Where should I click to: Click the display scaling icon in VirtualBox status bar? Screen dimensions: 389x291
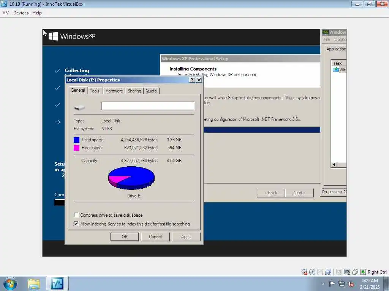click(x=347, y=272)
